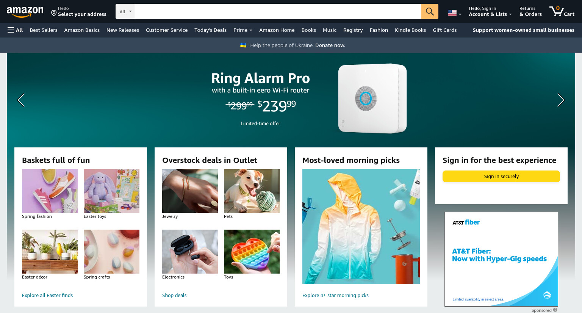The width and height of the screenshot is (582, 313).
Task: Open the shopping cart icon
Action: 562,11
